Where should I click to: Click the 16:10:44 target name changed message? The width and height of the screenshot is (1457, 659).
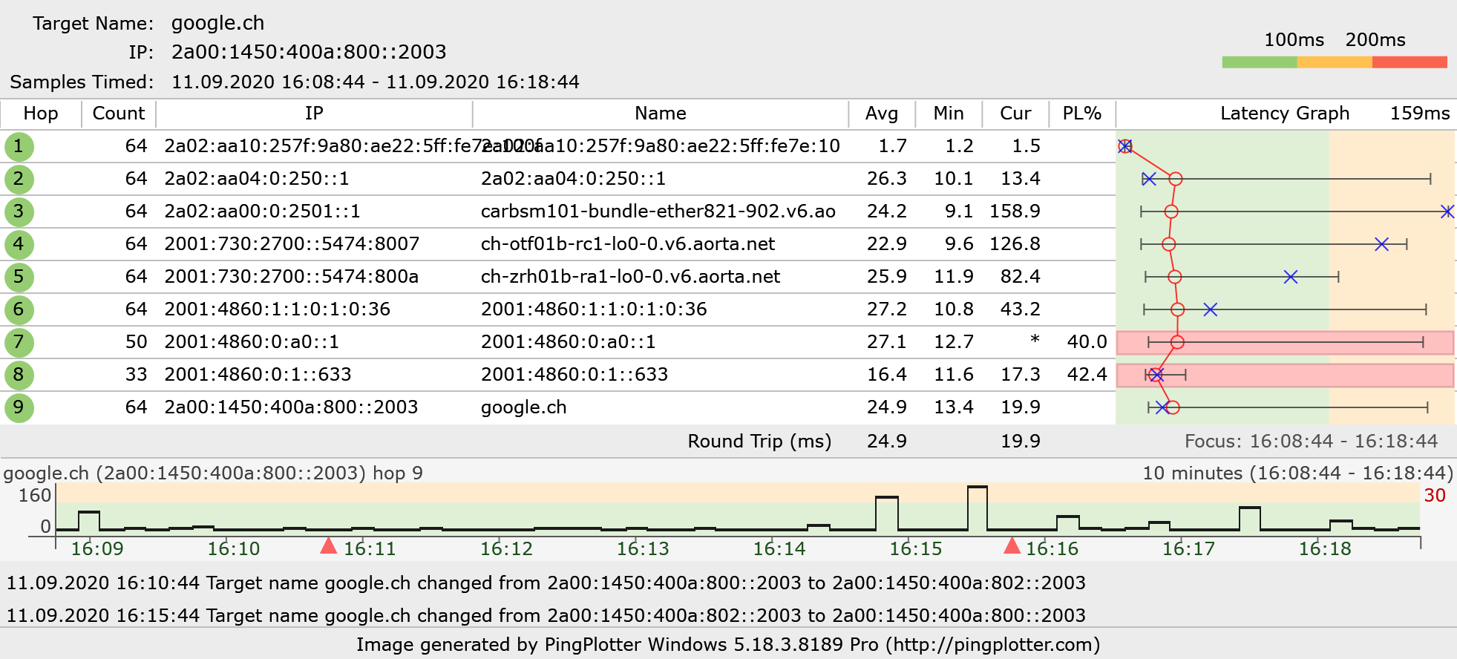pyautogui.click(x=546, y=583)
